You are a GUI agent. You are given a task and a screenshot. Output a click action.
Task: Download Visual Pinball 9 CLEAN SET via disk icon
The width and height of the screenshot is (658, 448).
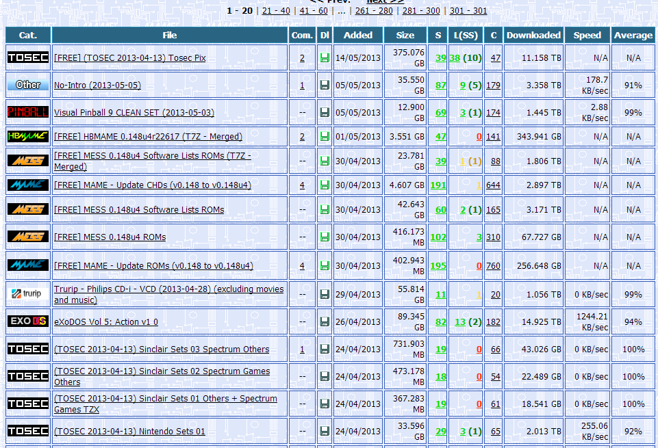point(325,112)
